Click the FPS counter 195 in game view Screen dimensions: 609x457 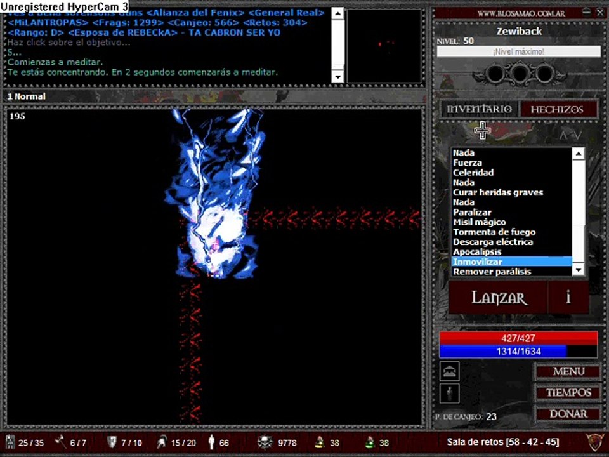tap(17, 116)
